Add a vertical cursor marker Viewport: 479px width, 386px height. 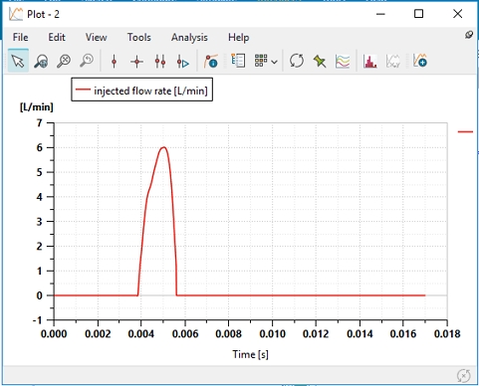point(114,62)
